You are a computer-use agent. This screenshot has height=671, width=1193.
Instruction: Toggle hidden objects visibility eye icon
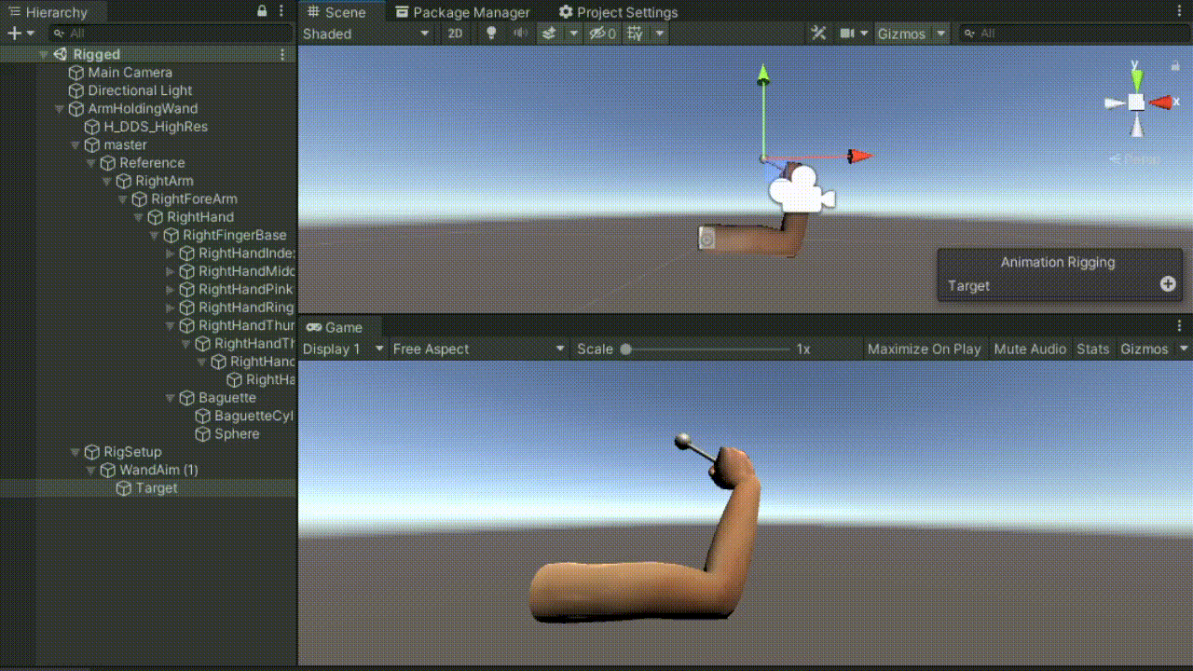[602, 34]
